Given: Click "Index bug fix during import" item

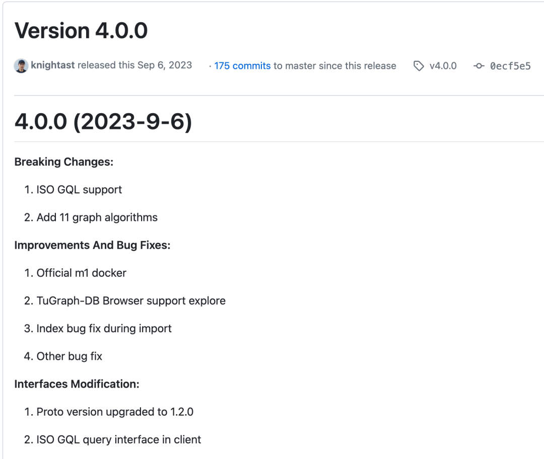Looking at the screenshot, I should tap(104, 329).
